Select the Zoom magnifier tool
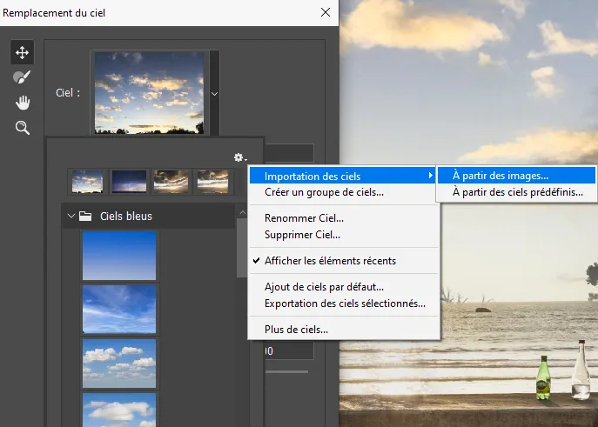 click(22, 128)
